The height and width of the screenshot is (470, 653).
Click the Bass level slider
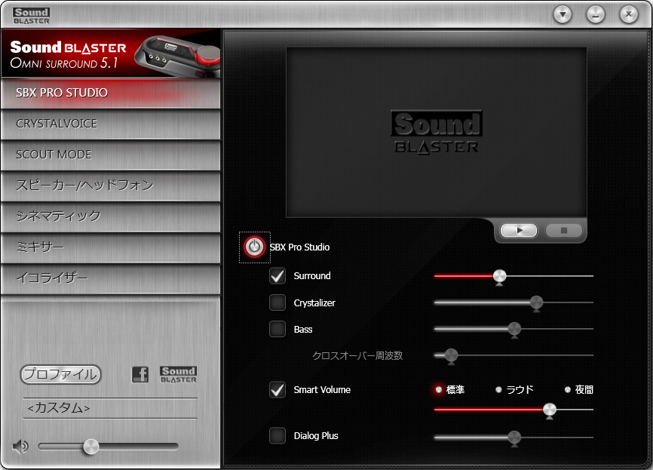[514, 329]
